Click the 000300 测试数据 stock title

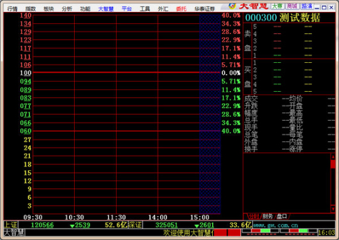pos(282,18)
